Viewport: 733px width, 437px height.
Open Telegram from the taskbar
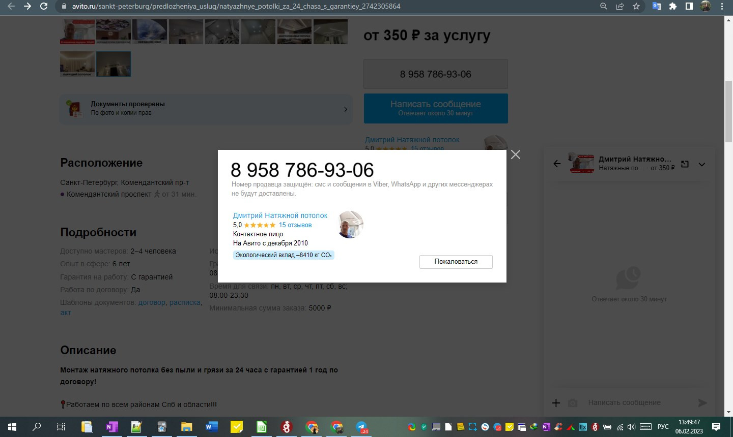361,427
